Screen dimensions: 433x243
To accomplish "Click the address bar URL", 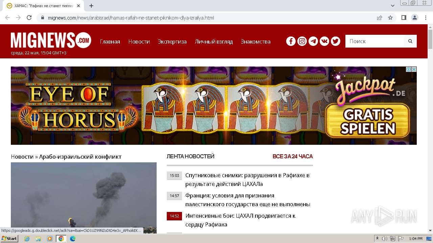I will click(x=131, y=18).
